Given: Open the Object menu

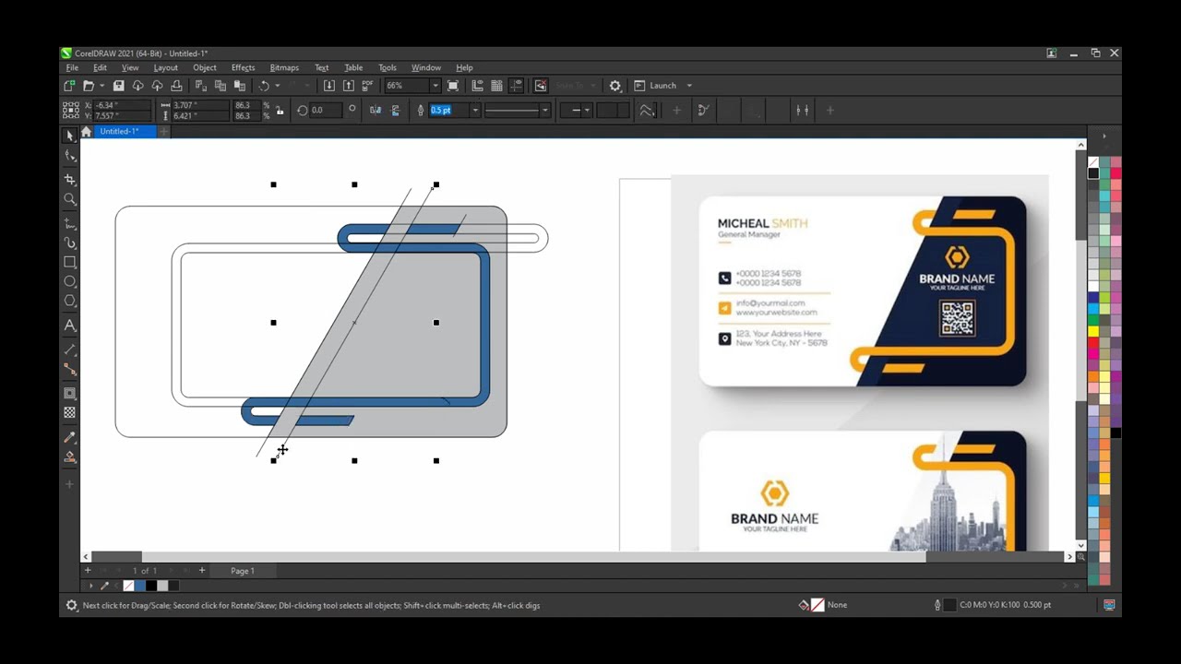Looking at the screenshot, I should tap(204, 67).
